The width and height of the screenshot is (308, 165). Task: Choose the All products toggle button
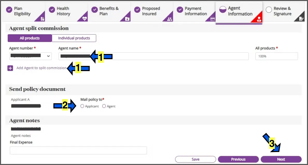click(30, 38)
